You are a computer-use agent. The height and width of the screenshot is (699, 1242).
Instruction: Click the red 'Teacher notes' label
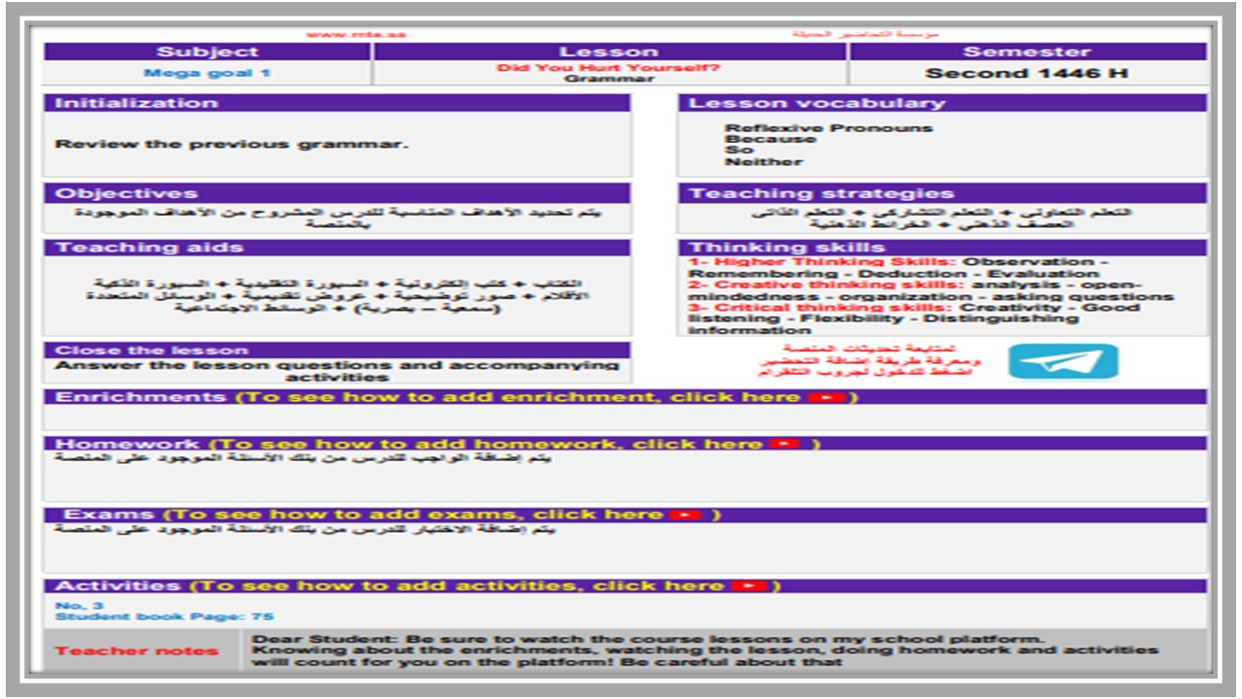[136, 650]
